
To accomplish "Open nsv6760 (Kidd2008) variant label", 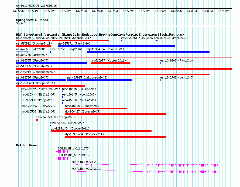I will [31, 49].
